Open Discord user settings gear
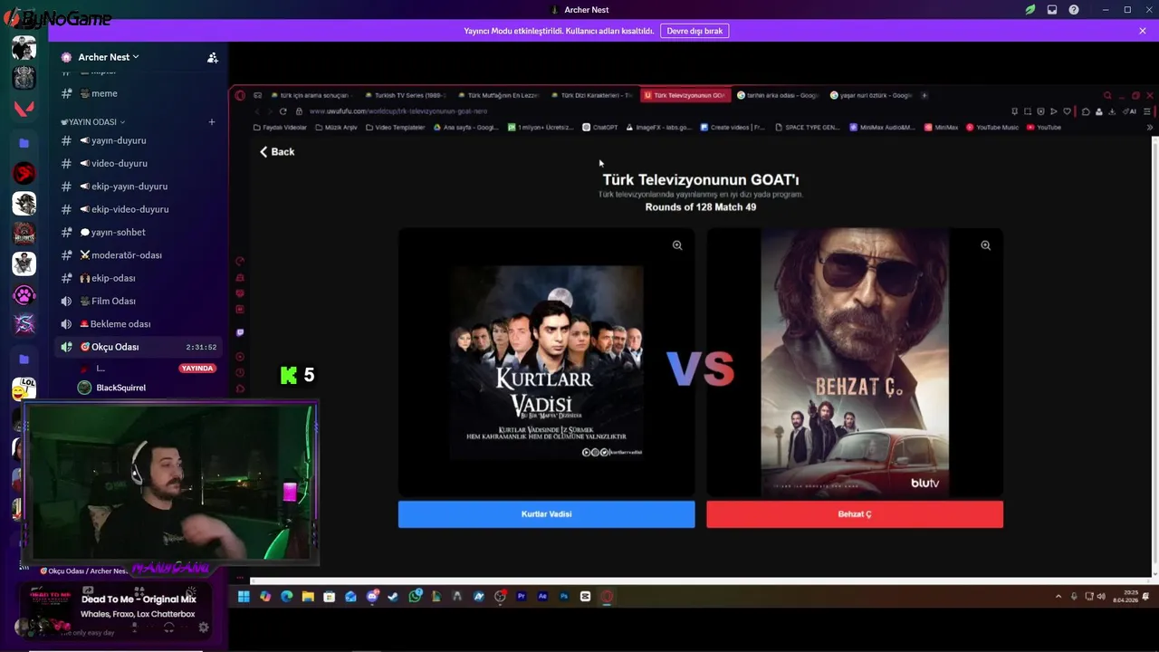 click(204, 627)
